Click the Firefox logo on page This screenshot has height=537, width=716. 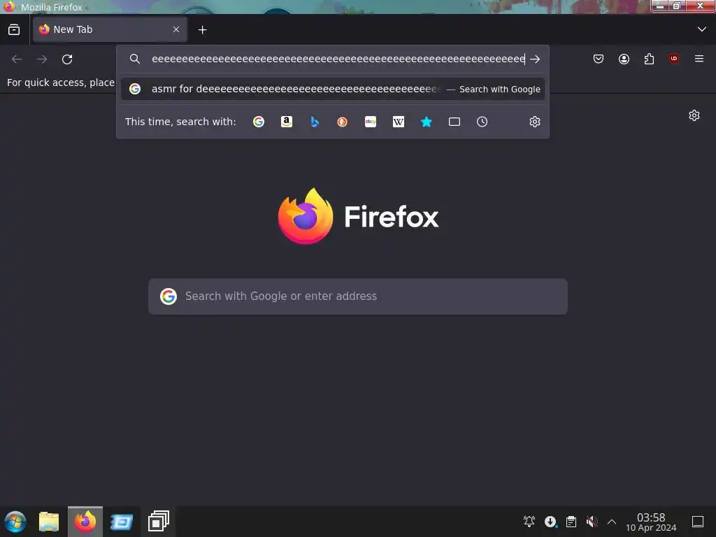point(359,216)
